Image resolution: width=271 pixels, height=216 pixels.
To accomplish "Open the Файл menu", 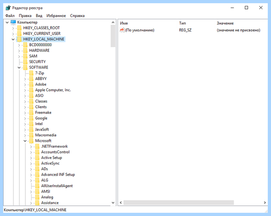I will click(10, 16).
